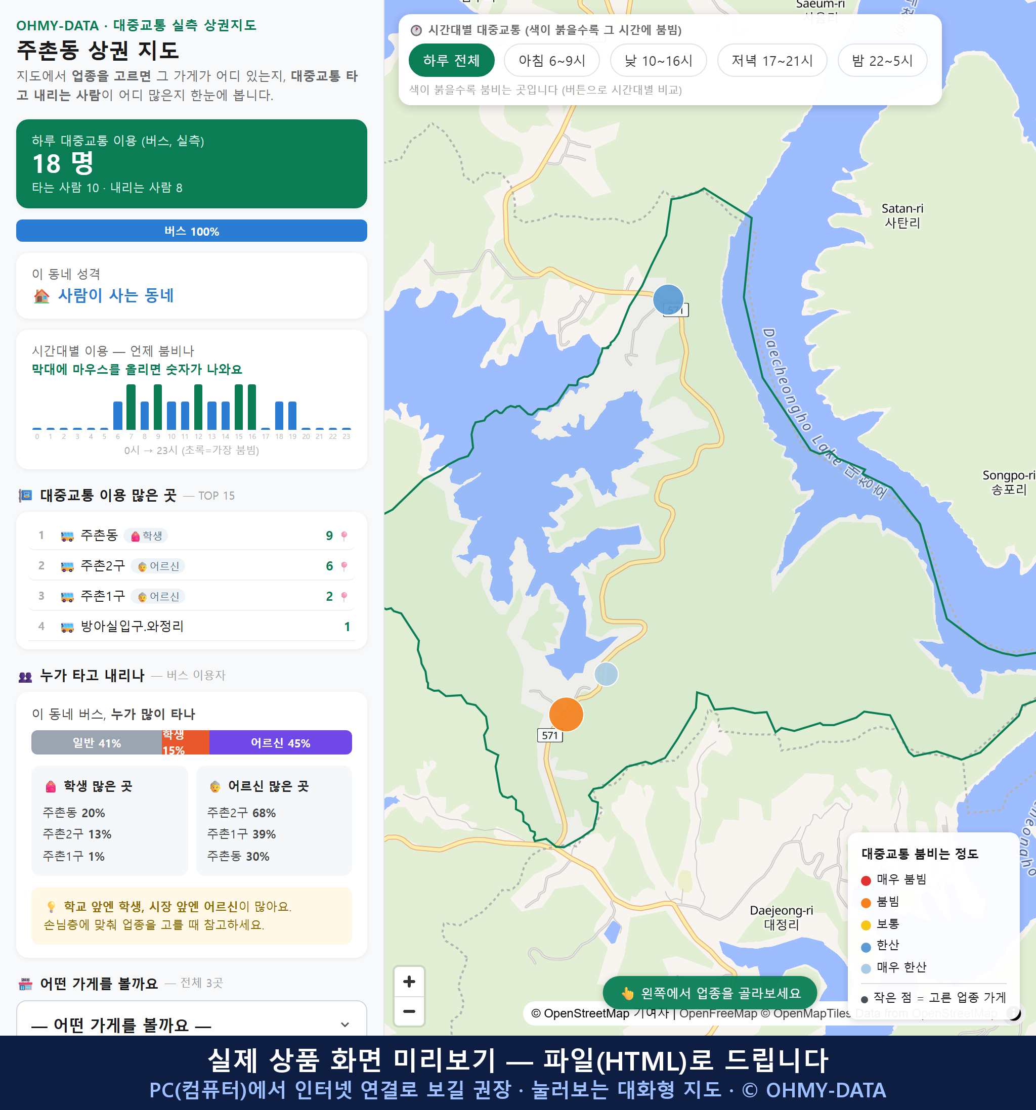Click the 어르신 tag on 주촌1구 row
Screen dimensions: 1036x1110
click(158, 596)
